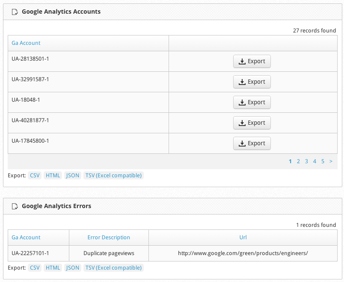Image resolution: width=344 pixels, height=282 pixels.
Task: Export account UA-28138501-1
Action: [252, 62]
